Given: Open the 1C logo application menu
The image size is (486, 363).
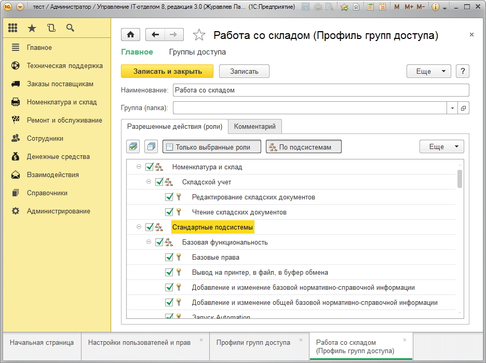Looking at the screenshot, I should click(7, 7).
